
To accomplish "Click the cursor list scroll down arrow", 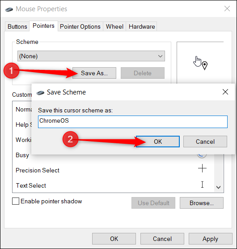I will [219, 187].
